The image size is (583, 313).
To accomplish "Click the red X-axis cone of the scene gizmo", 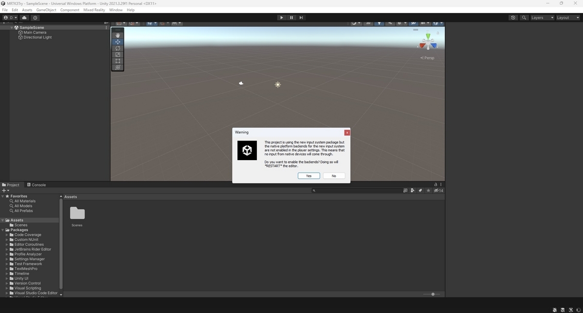I will click(x=422, y=47).
